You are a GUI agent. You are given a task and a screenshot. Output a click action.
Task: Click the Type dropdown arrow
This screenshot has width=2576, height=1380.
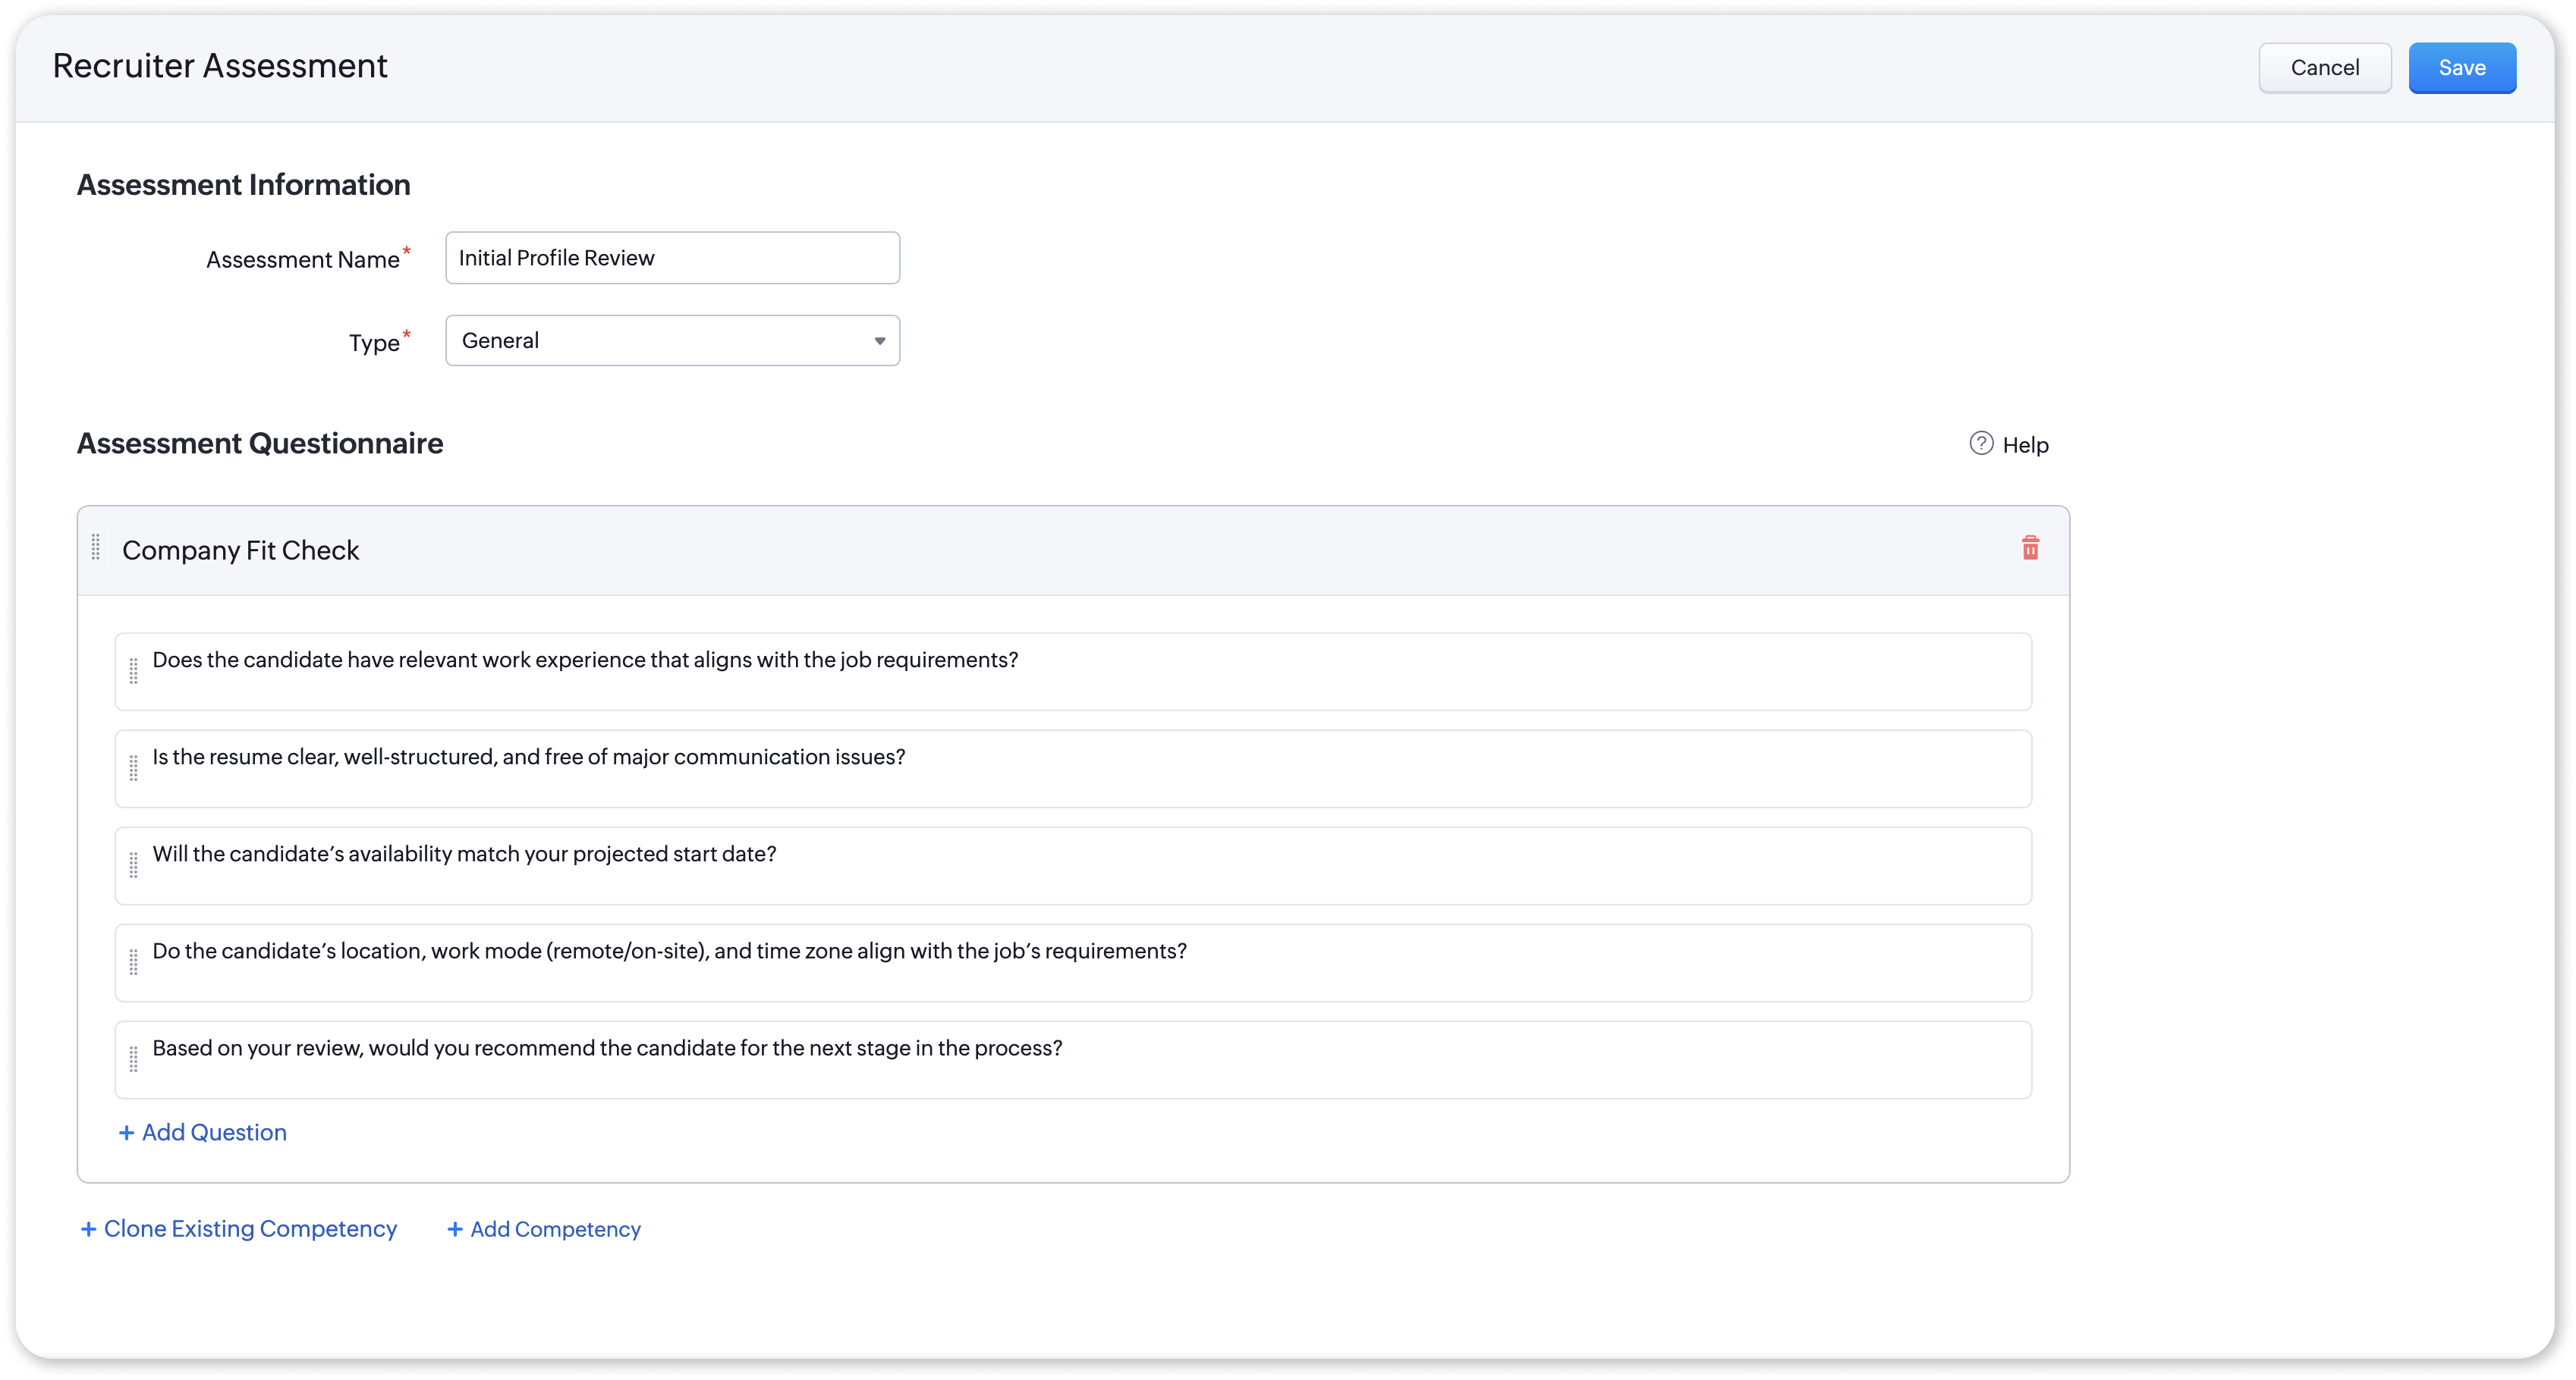coord(880,342)
